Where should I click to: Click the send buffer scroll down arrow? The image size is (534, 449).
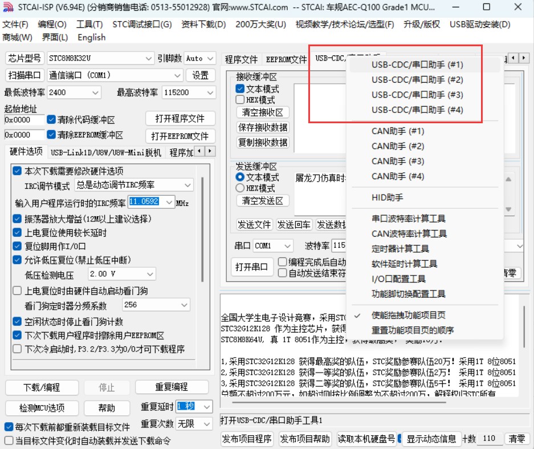click(x=508, y=209)
